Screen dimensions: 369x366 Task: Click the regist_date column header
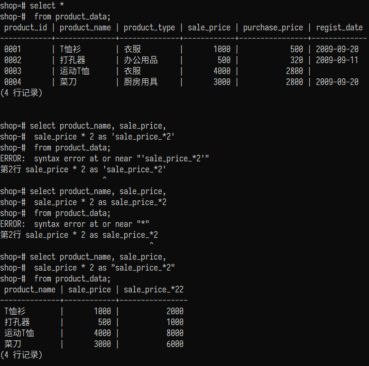[x=339, y=28]
